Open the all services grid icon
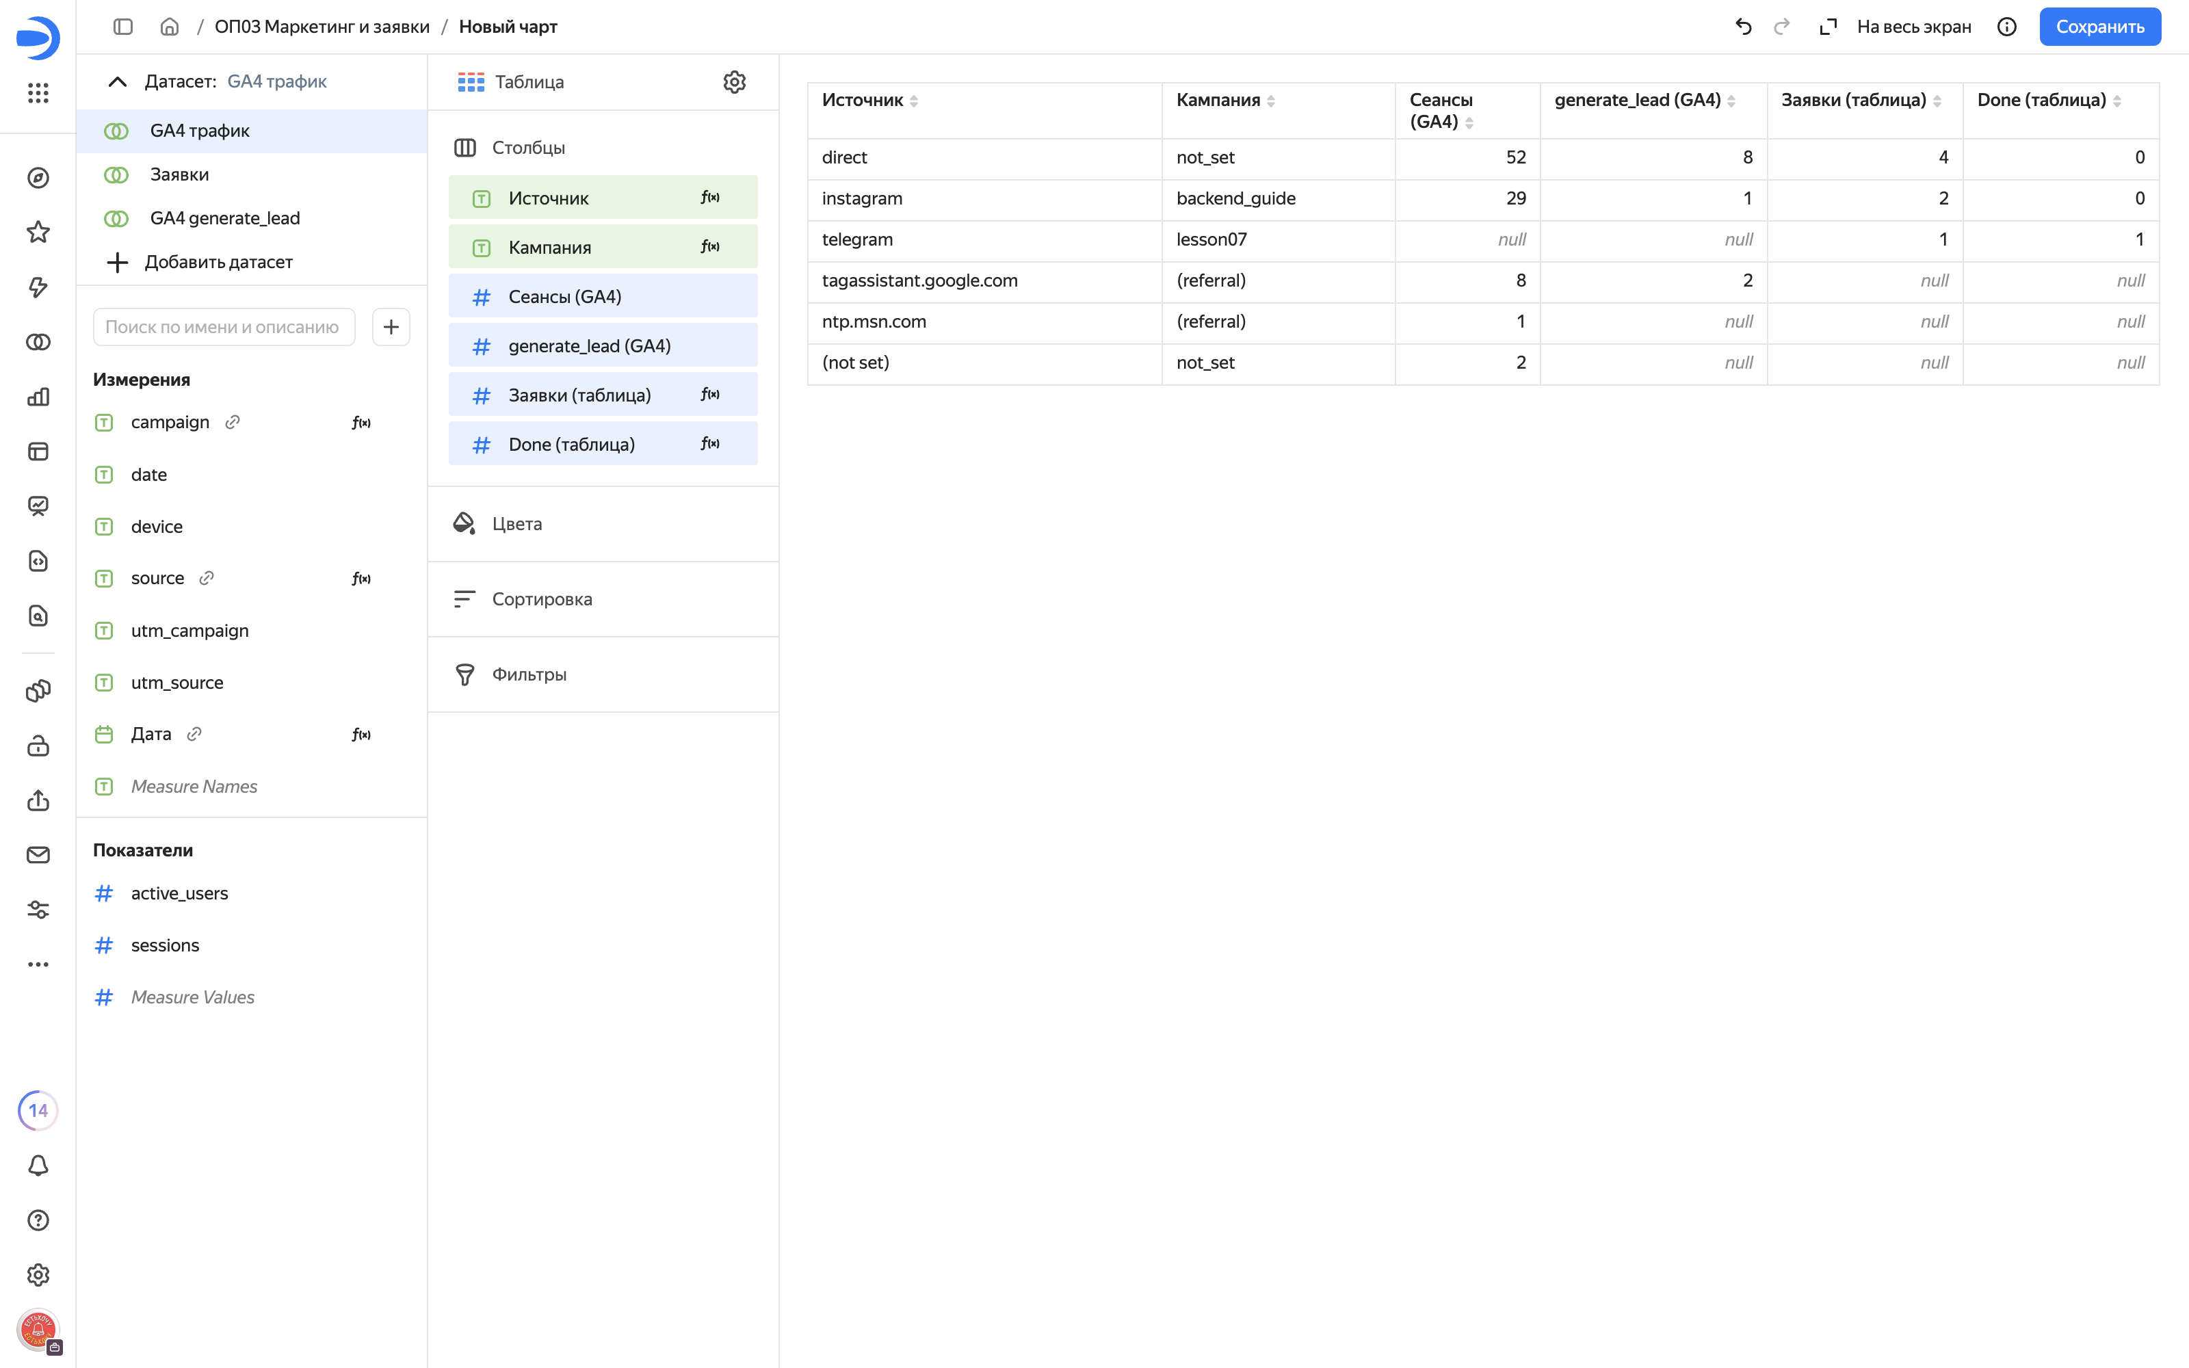The width and height of the screenshot is (2189, 1368). click(38, 92)
